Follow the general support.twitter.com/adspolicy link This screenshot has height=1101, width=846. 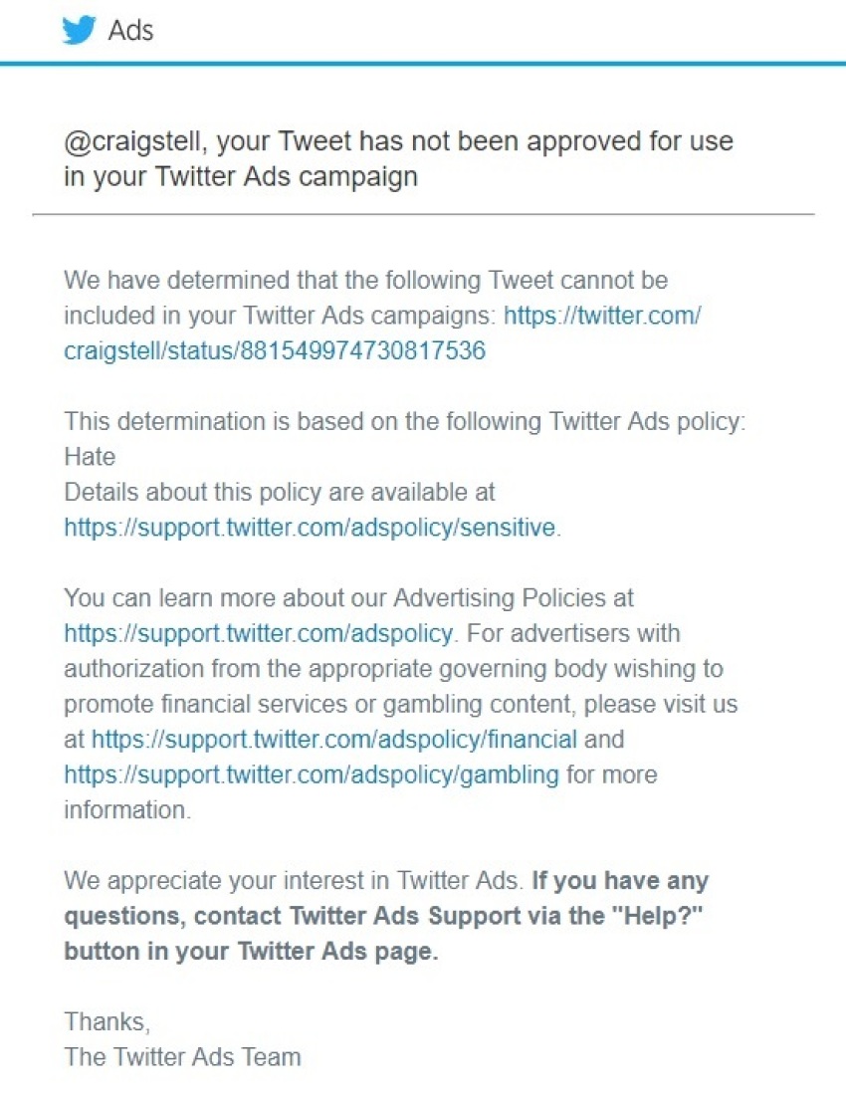258,633
